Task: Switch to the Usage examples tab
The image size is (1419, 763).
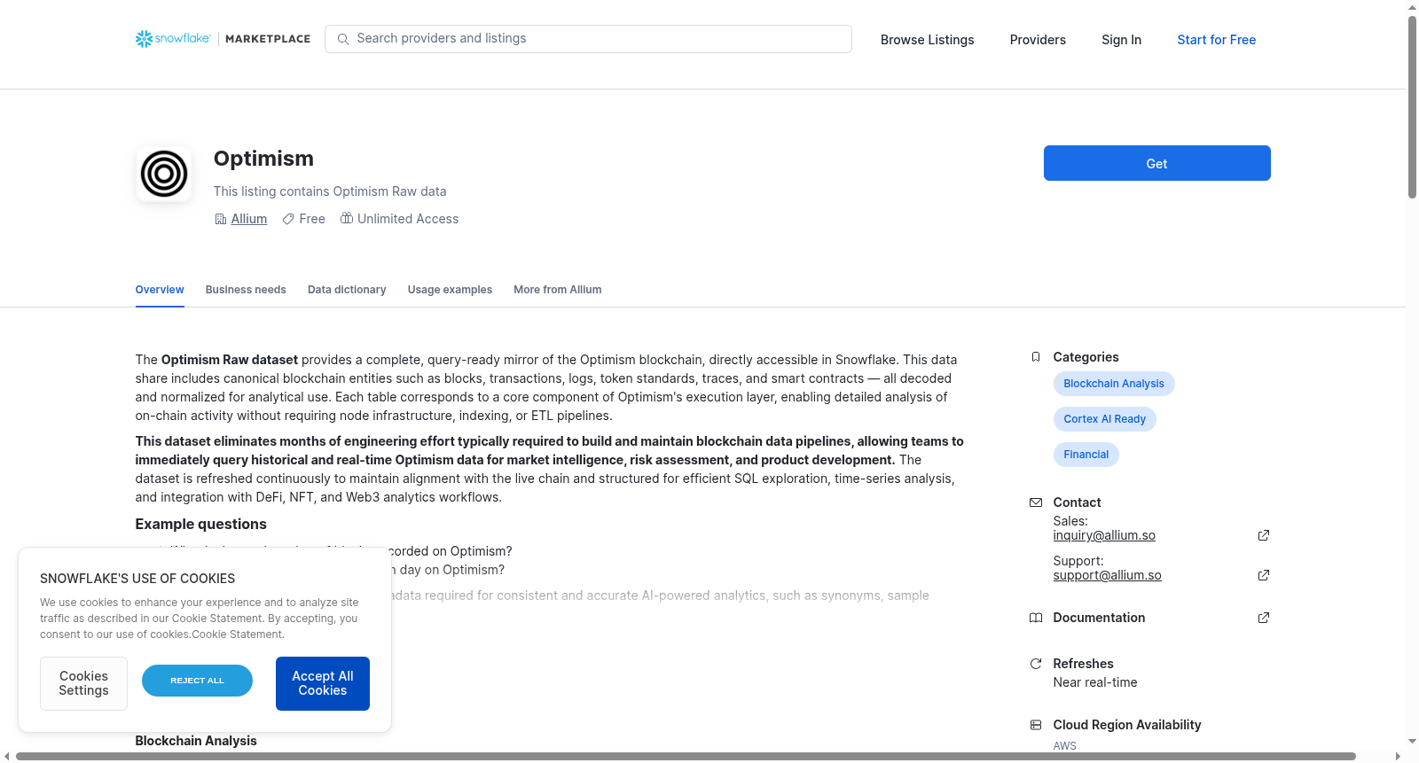Action: (x=450, y=290)
